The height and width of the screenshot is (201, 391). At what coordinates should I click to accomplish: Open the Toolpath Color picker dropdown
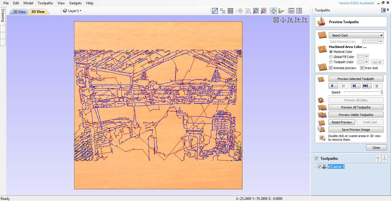pos(363,62)
